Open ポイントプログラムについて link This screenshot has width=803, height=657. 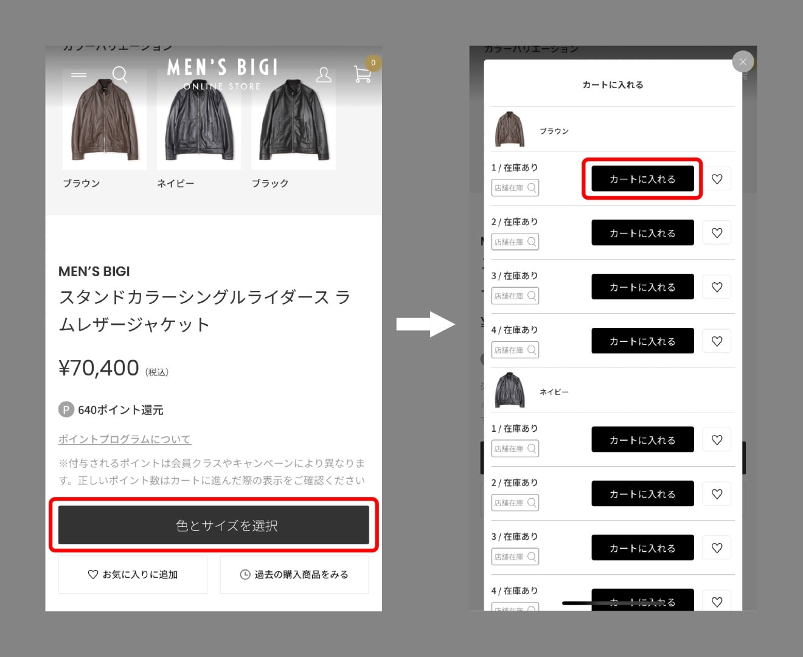click(x=125, y=439)
